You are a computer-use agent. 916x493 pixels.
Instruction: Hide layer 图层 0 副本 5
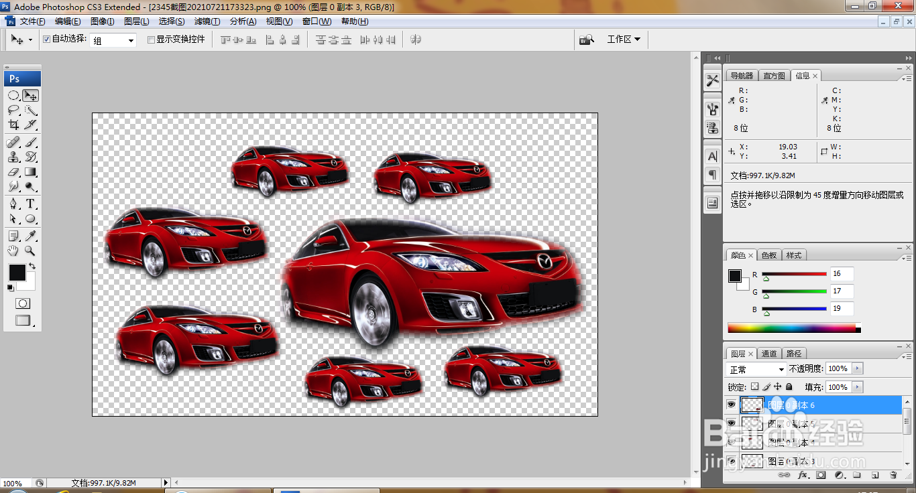coord(731,423)
